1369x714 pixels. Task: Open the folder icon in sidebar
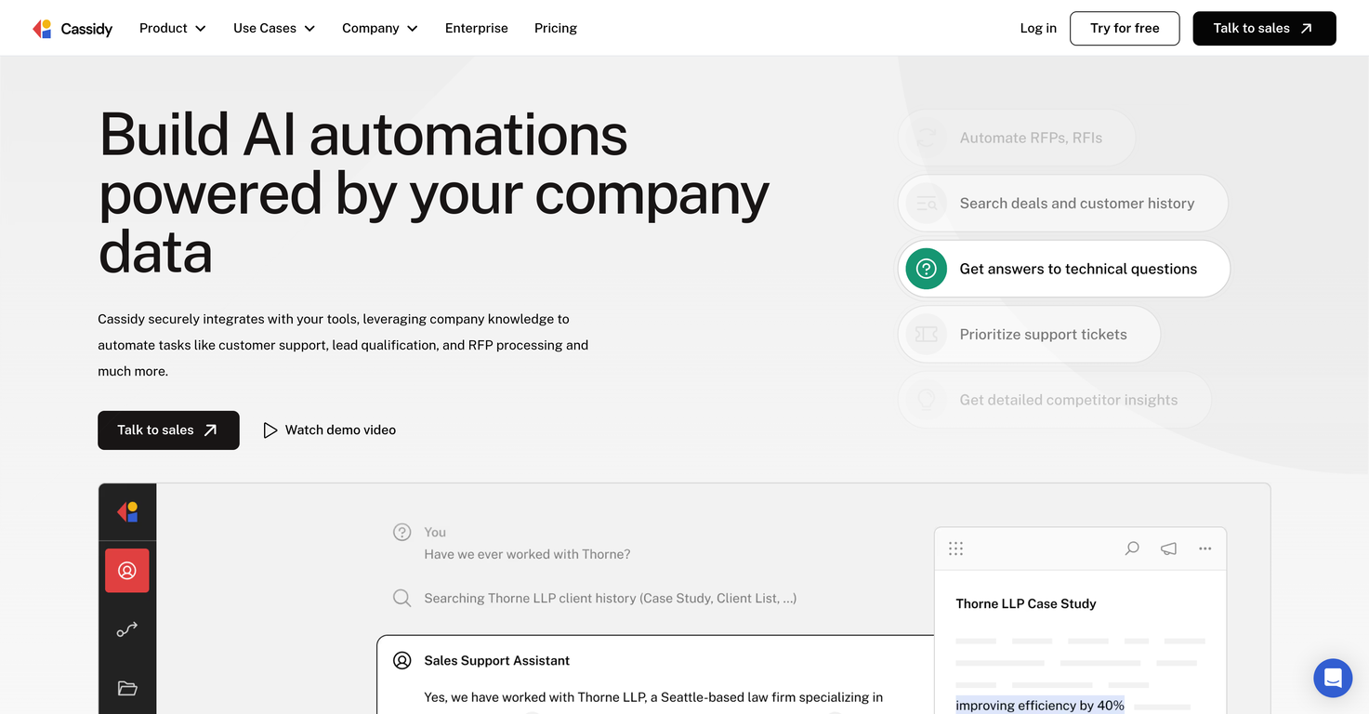click(127, 688)
